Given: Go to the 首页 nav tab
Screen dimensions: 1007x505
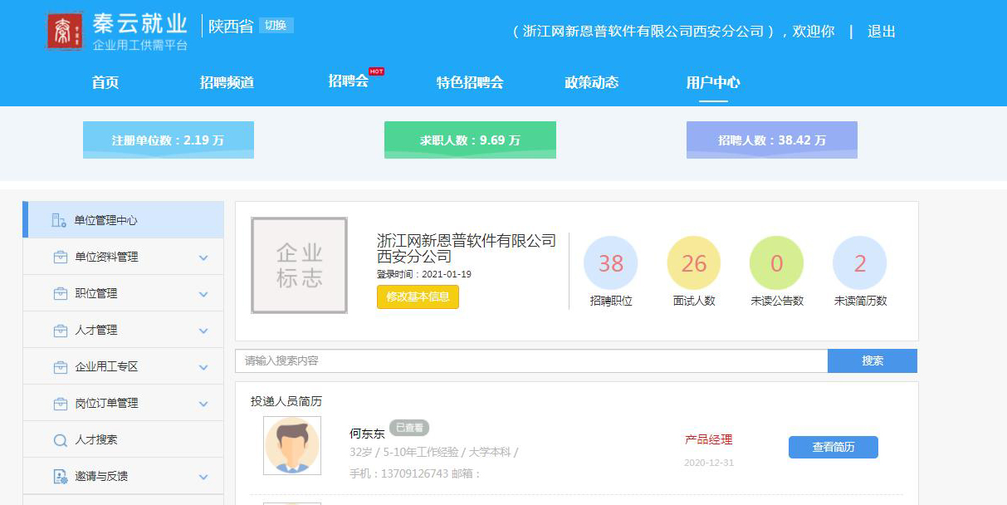Looking at the screenshot, I should pos(105,82).
